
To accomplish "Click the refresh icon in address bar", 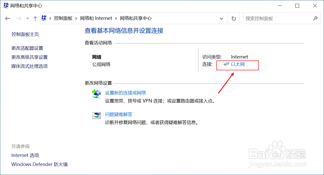I will click(233, 18).
